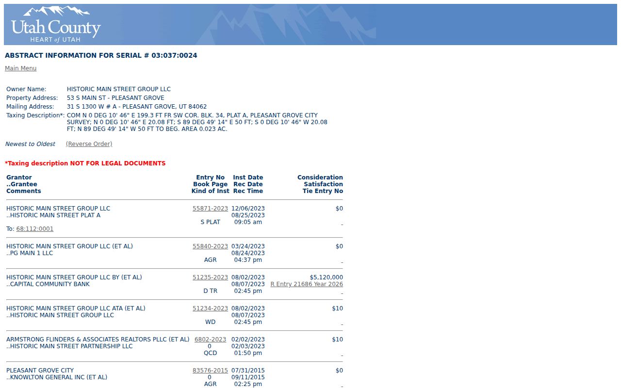Viewport: 621px width, 388px height.
Task: Click grantor PLEASANT GROVE CITY
Action: point(40,371)
